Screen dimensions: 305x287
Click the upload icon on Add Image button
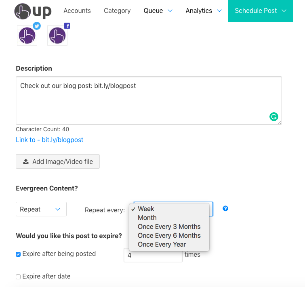[x=26, y=161]
